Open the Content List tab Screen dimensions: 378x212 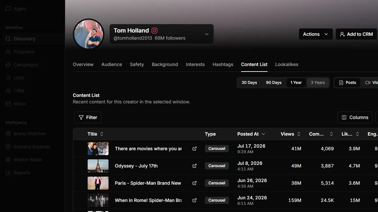(254, 64)
